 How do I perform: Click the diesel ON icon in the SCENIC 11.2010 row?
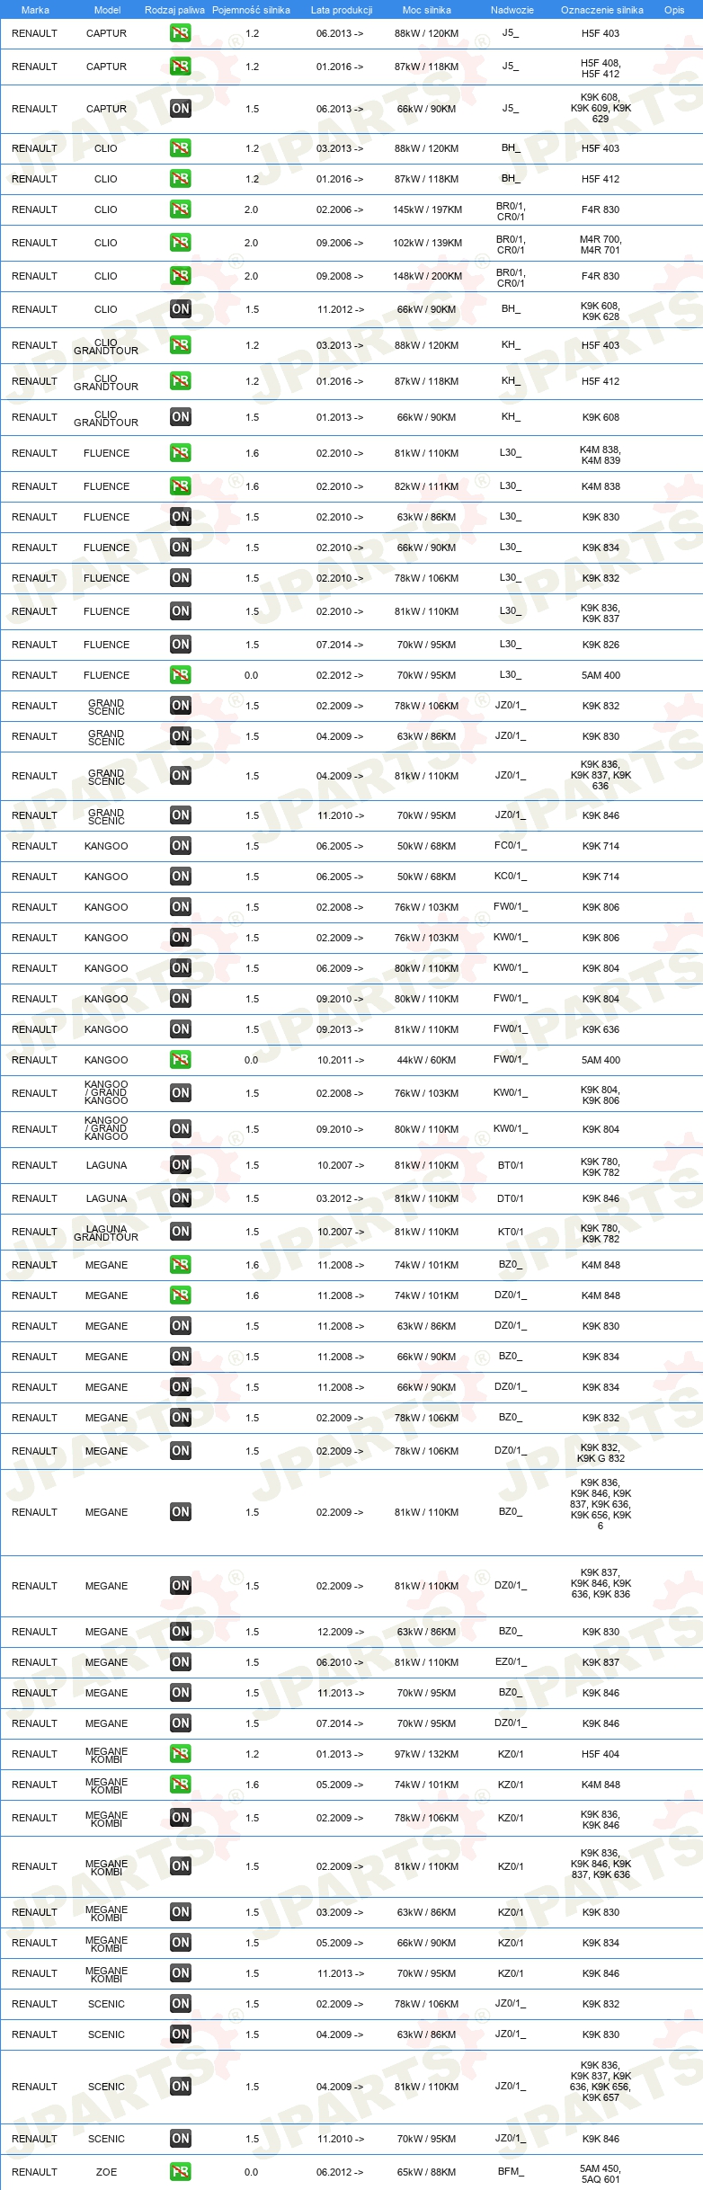click(x=180, y=2139)
